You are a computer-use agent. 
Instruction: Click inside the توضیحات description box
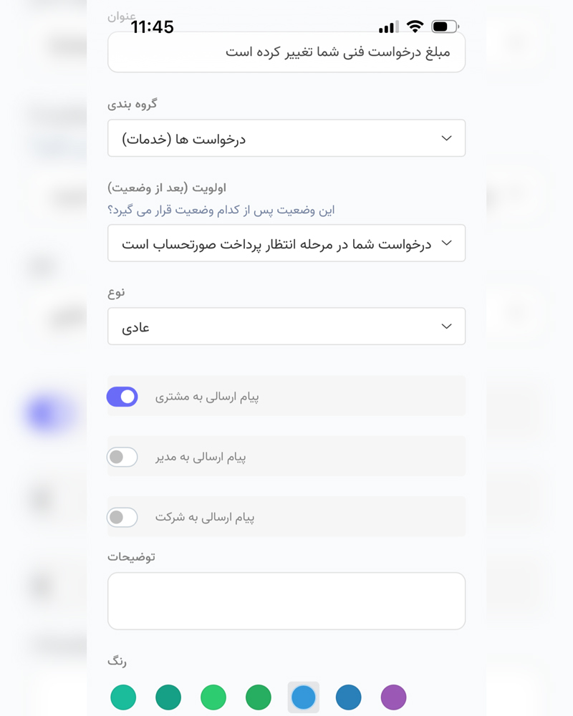[286, 601]
